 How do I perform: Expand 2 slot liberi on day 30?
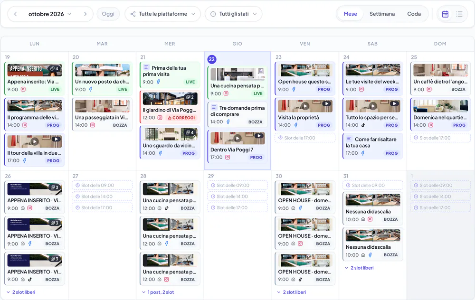(x=292, y=292)
